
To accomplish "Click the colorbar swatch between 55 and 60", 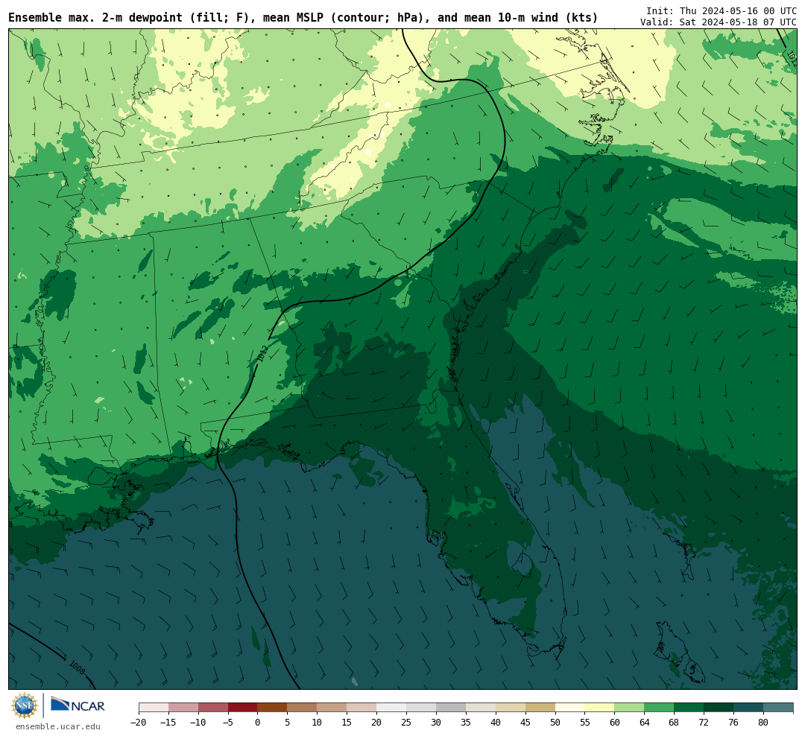I will pyautogui.click(x=599, y=708).
